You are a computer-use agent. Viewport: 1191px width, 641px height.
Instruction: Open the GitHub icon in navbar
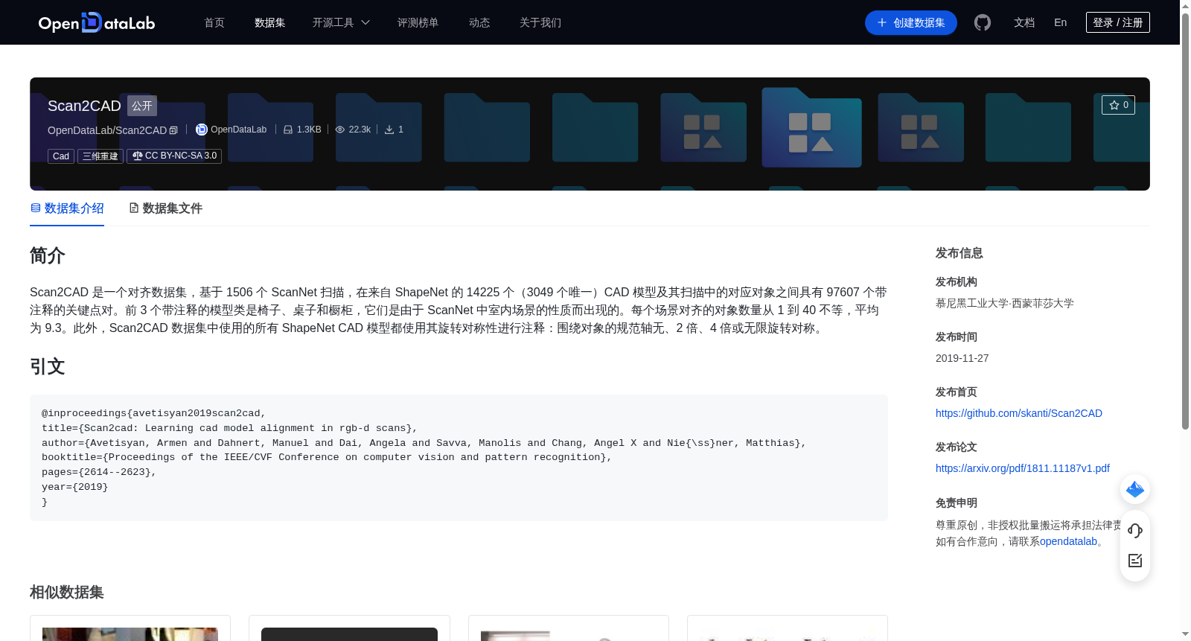983,22
